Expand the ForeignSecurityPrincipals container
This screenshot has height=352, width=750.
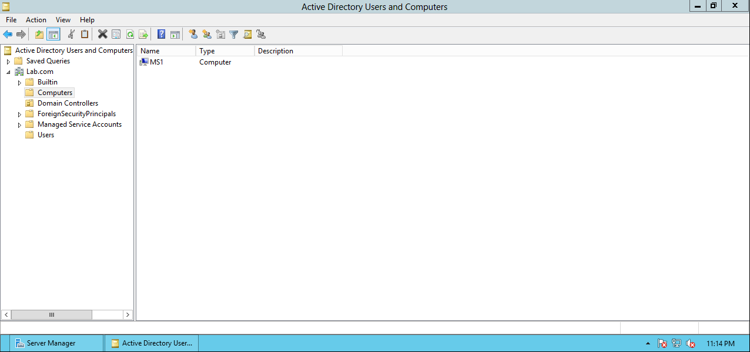(19, 114)
